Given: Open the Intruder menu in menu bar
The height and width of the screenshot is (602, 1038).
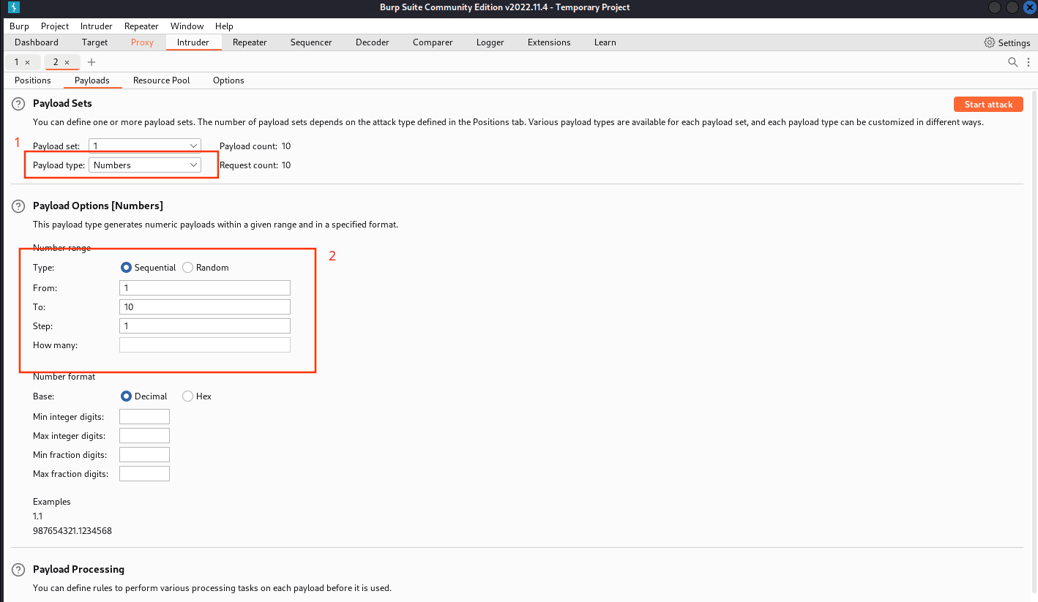Looking at the screenshot, I should 96,26.
